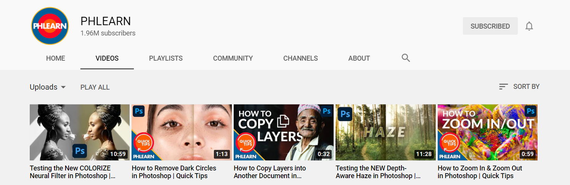Click title How to Copy Layers into Another Document

tap(270, 172)
